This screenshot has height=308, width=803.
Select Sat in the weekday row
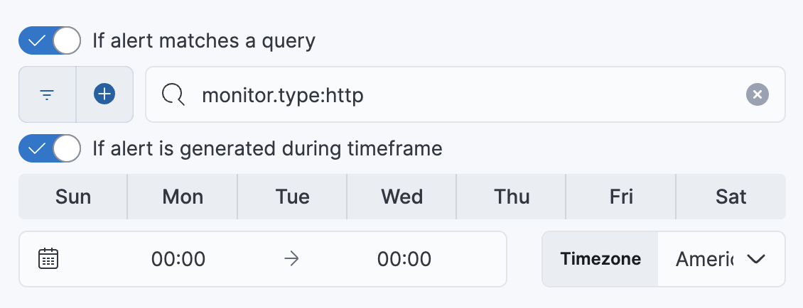click(731, 197)
